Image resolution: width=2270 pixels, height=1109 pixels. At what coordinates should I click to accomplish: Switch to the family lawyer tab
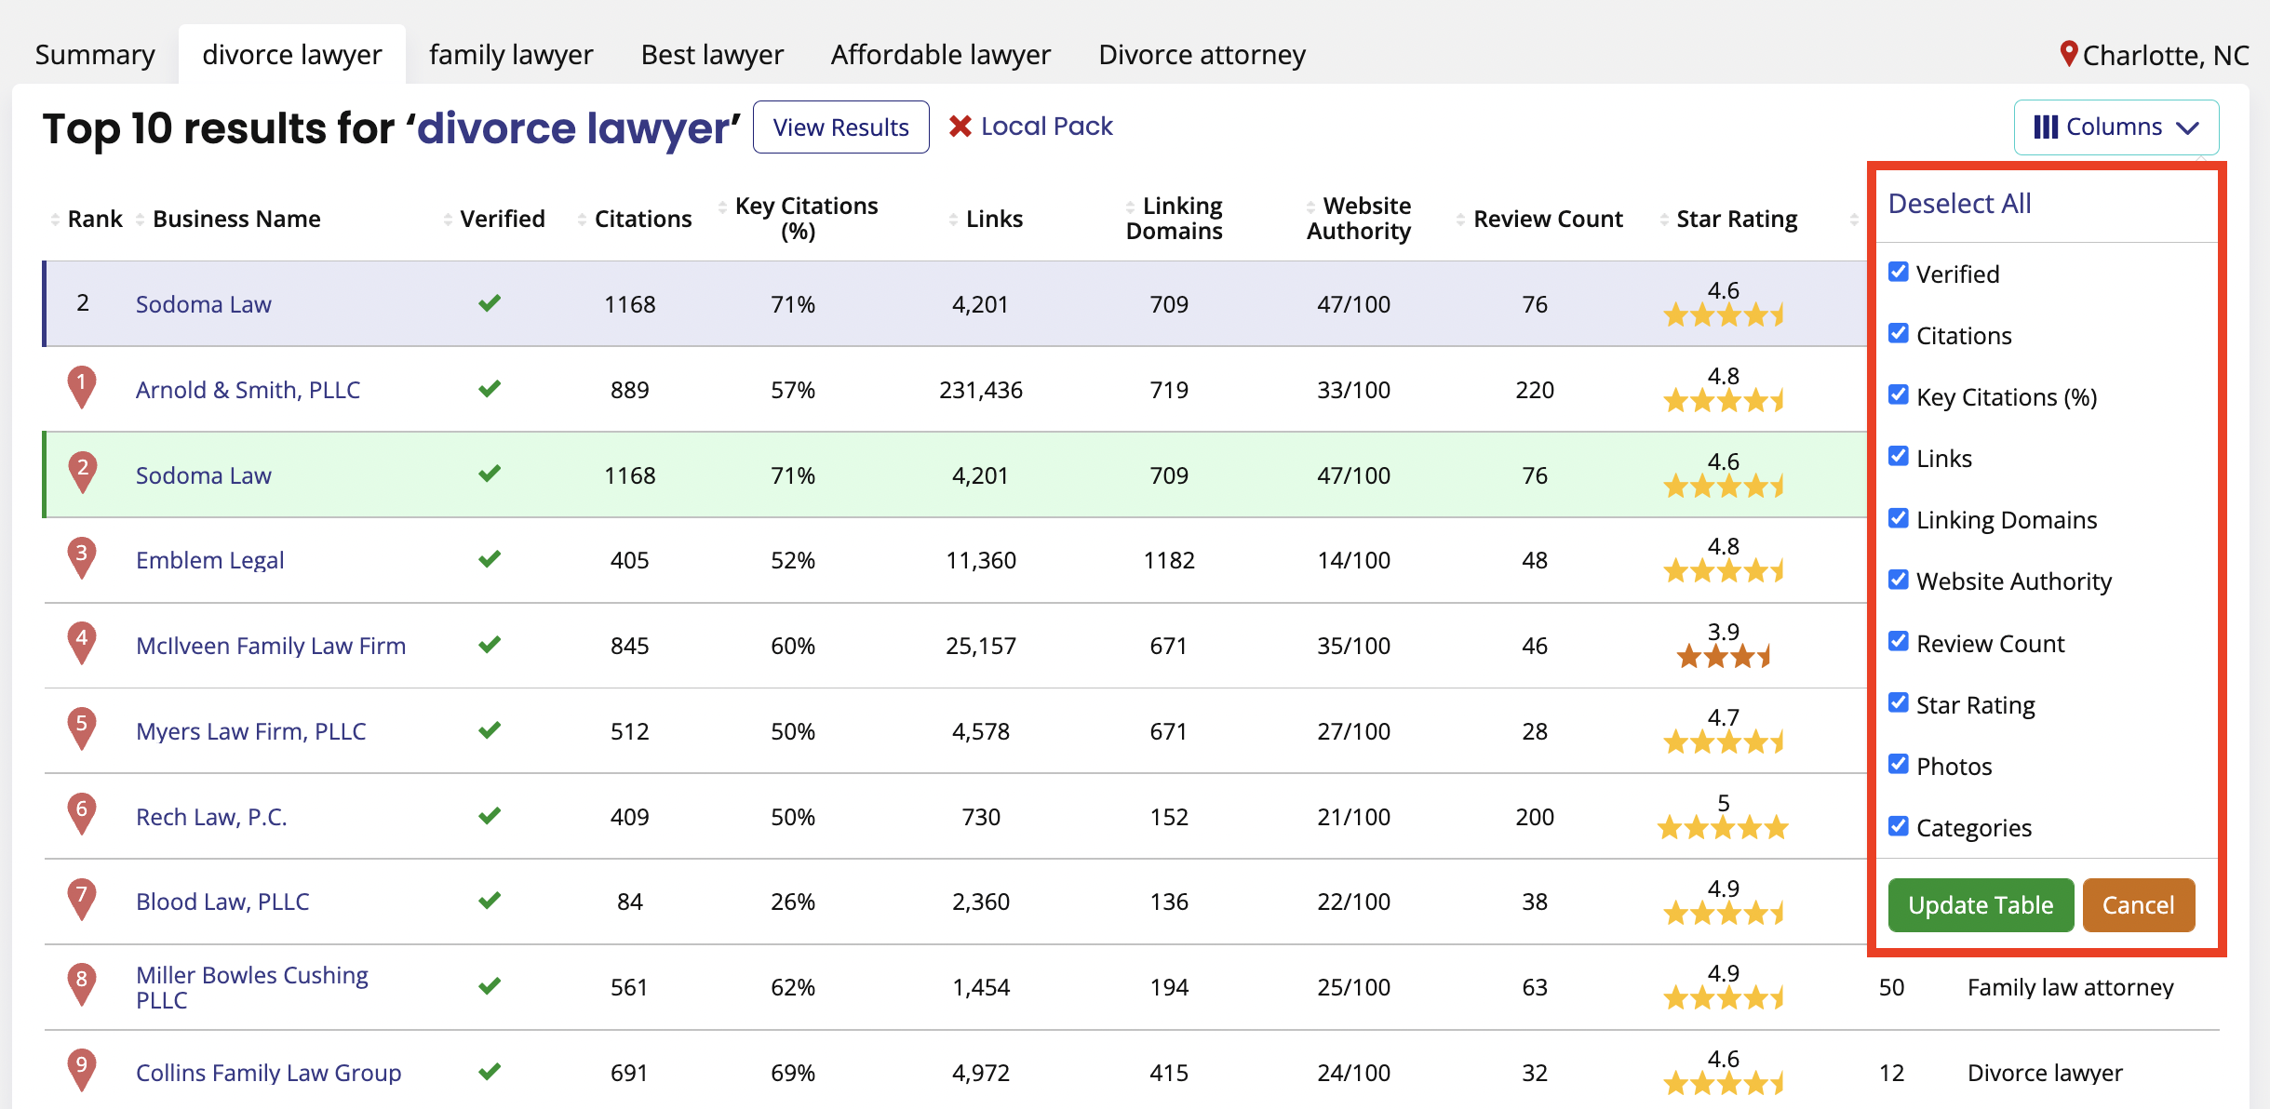coord(510,55)
